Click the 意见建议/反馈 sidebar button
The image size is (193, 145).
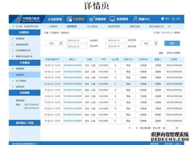click(25, 123)
